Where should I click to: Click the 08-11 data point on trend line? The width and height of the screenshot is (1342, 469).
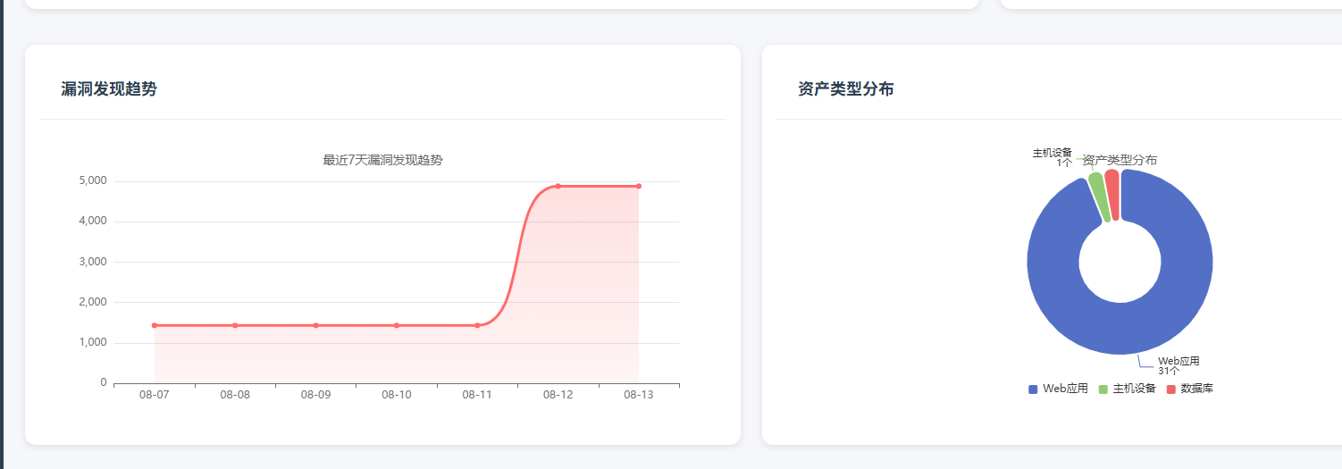pos(477,325)
